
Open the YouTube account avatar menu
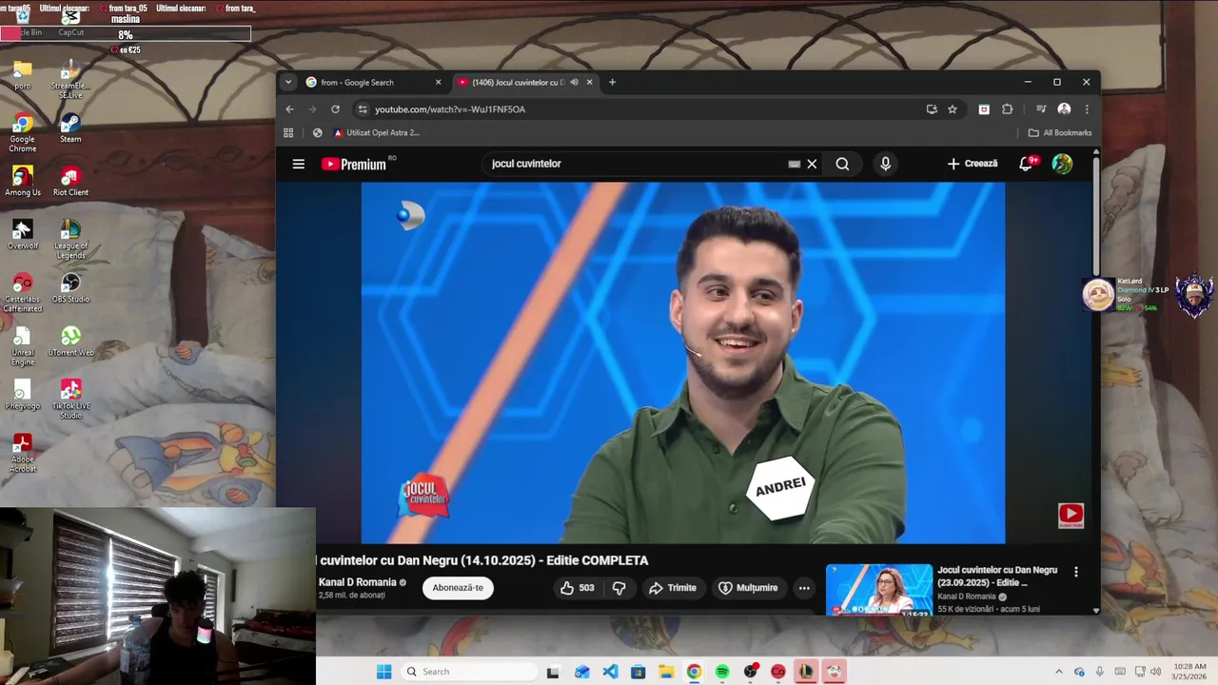pos(1063,164)
